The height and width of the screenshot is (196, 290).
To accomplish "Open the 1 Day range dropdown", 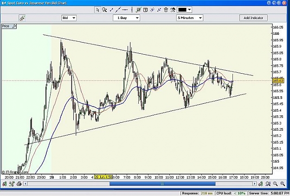I will (x=127, y=18).
